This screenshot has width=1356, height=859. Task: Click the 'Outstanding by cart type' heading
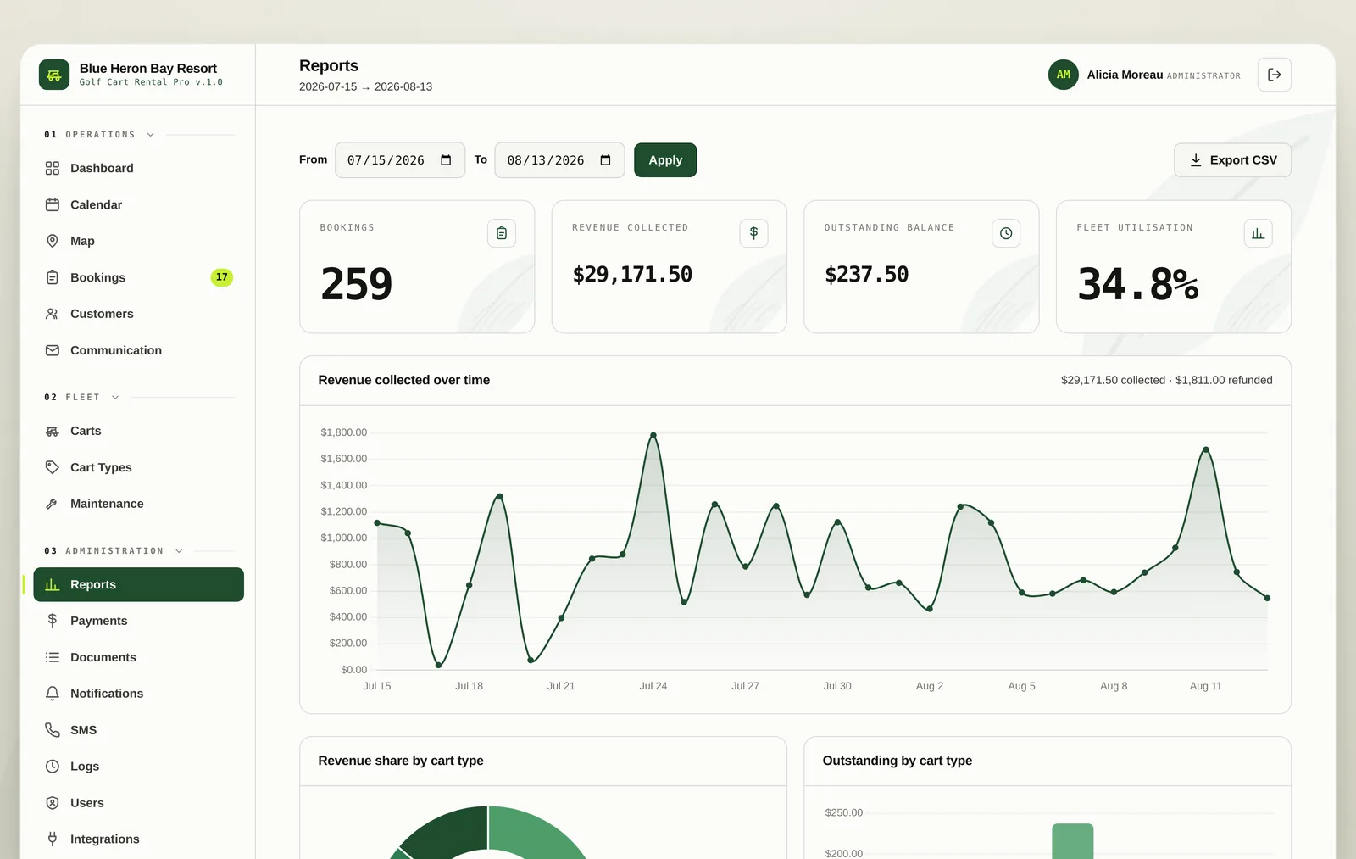tap(898, 761)
